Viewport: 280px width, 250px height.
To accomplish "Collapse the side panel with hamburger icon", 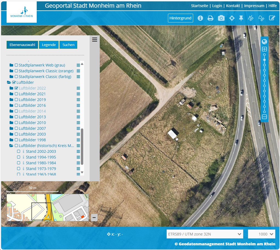I will pyautogui.click(x=95, y=39).
